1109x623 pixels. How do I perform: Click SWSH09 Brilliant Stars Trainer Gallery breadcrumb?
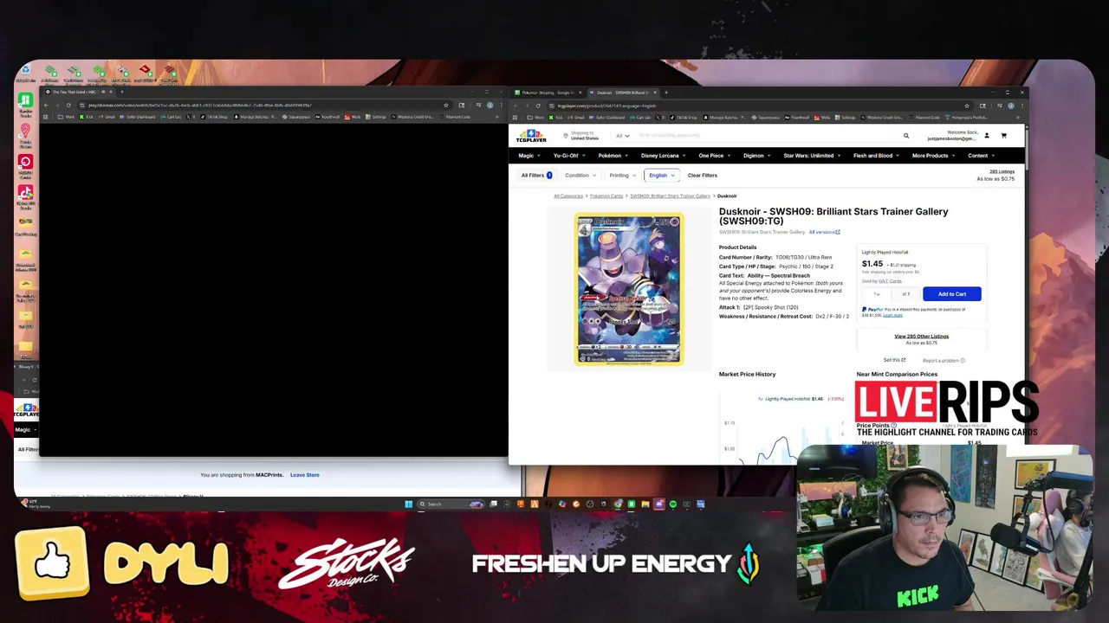pos(670,196)
